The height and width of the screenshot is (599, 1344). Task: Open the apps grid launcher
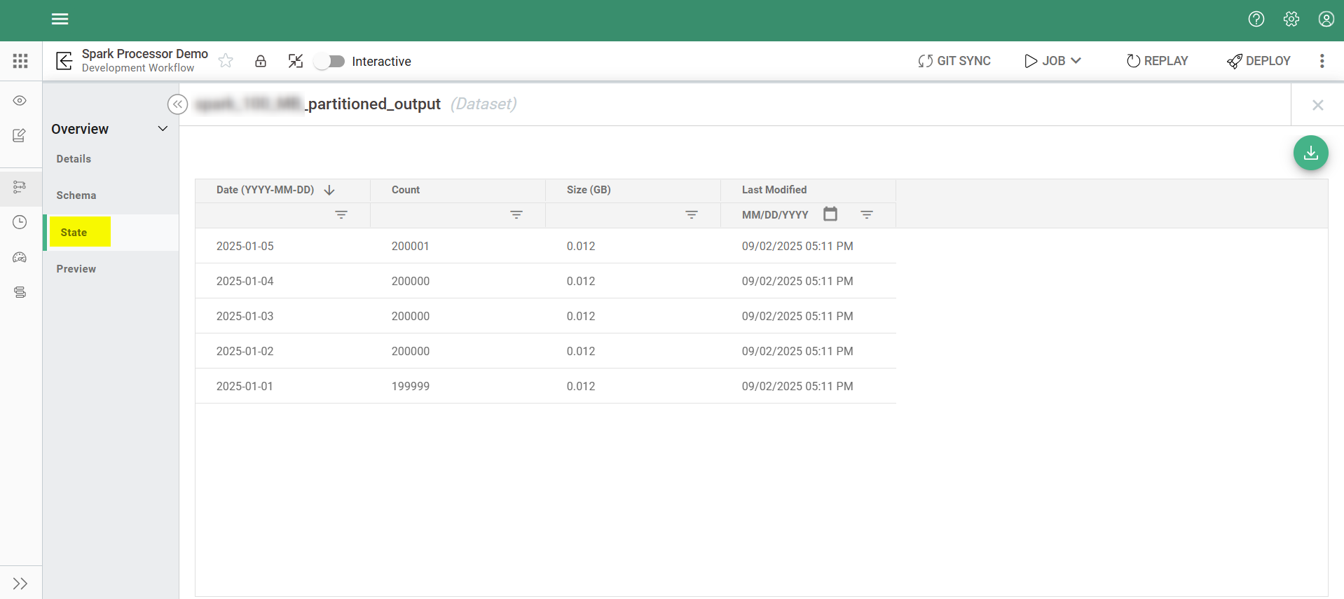pos(20,61)
